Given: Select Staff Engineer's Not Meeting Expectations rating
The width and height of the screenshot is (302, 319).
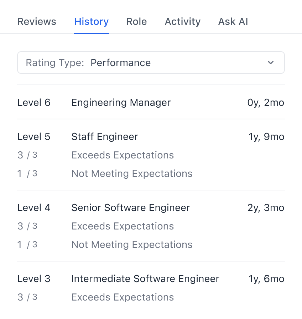Looking at the screenshot, I should pyautogui.click(x=132, y=174).
